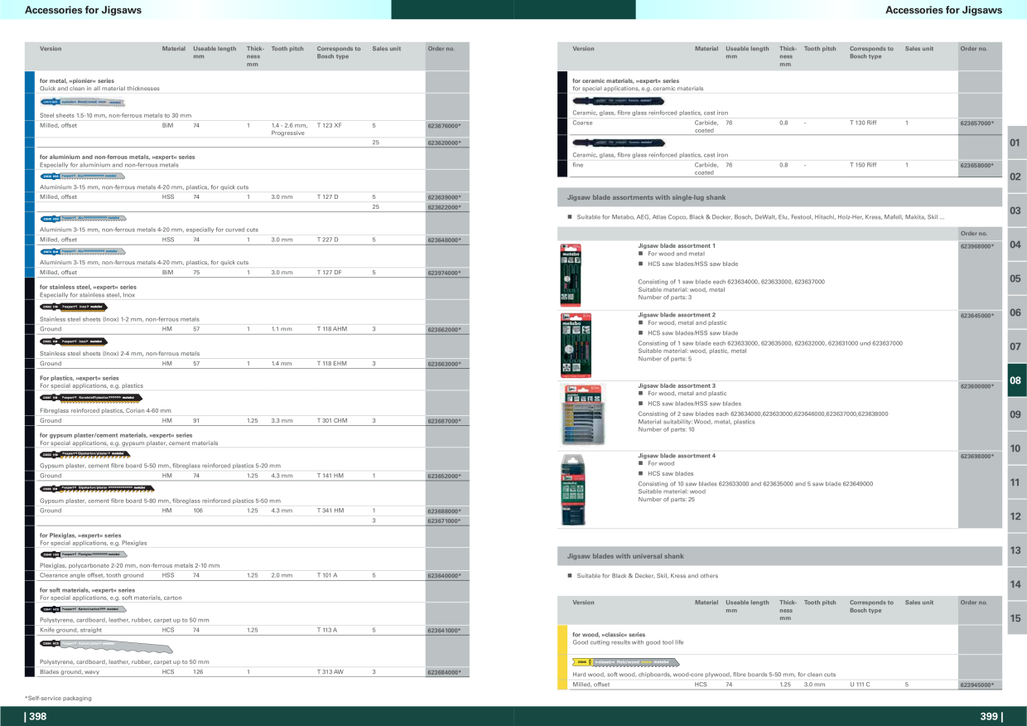1027x726 pixels.
Task: Select chapter tab 05
Action: 1015,278
